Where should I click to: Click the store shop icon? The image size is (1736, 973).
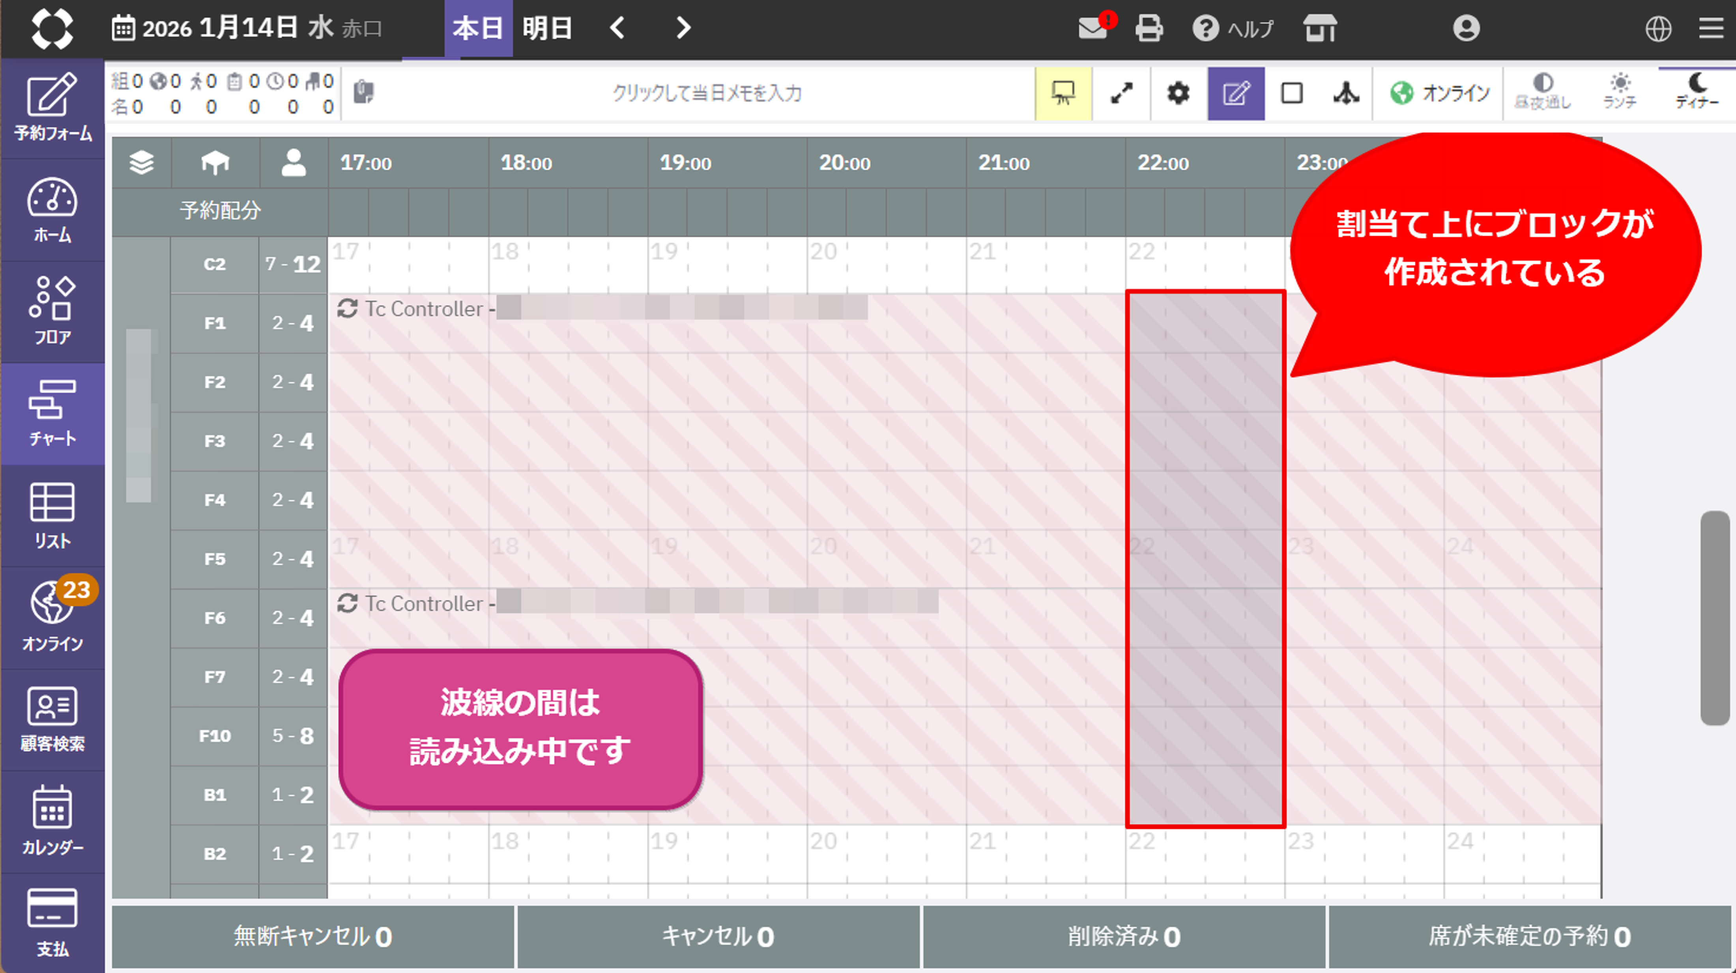coord(1319,28)
